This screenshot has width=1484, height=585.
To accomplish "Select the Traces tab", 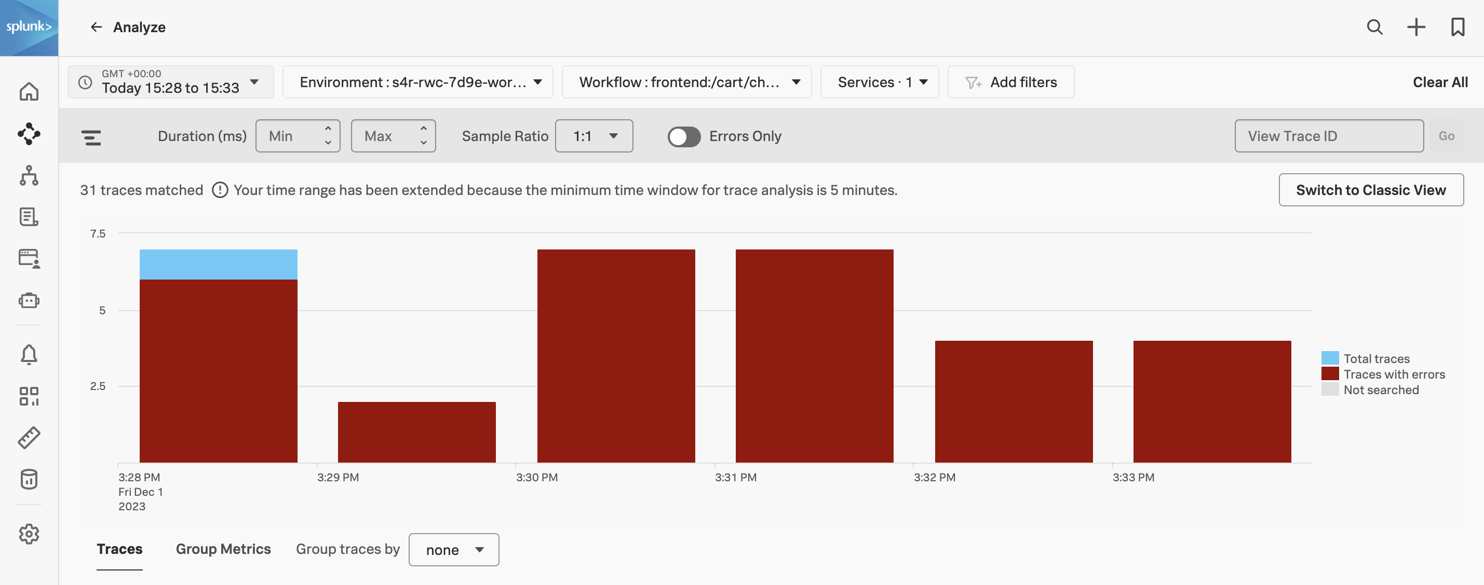I will click(119, 549).
